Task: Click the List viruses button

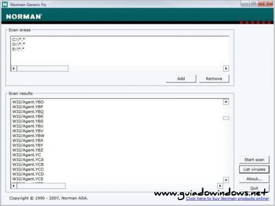Action: tap(254, 169)
